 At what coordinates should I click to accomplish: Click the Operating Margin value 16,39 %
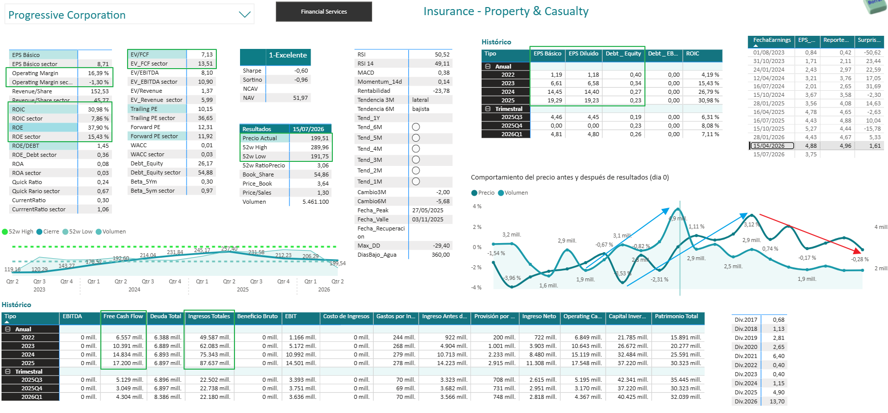pyautogui.click(x=98, y=73)
